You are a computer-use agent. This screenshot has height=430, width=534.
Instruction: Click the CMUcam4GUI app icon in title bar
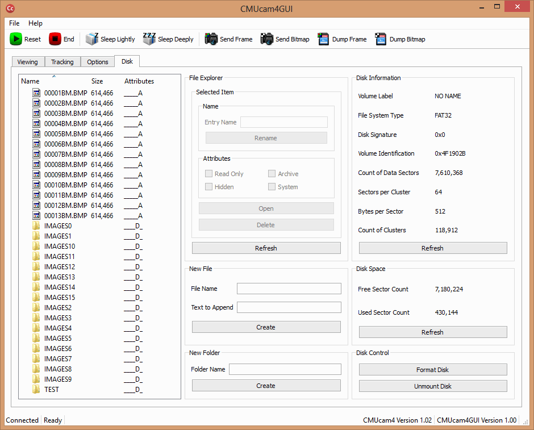click(11, 9)
